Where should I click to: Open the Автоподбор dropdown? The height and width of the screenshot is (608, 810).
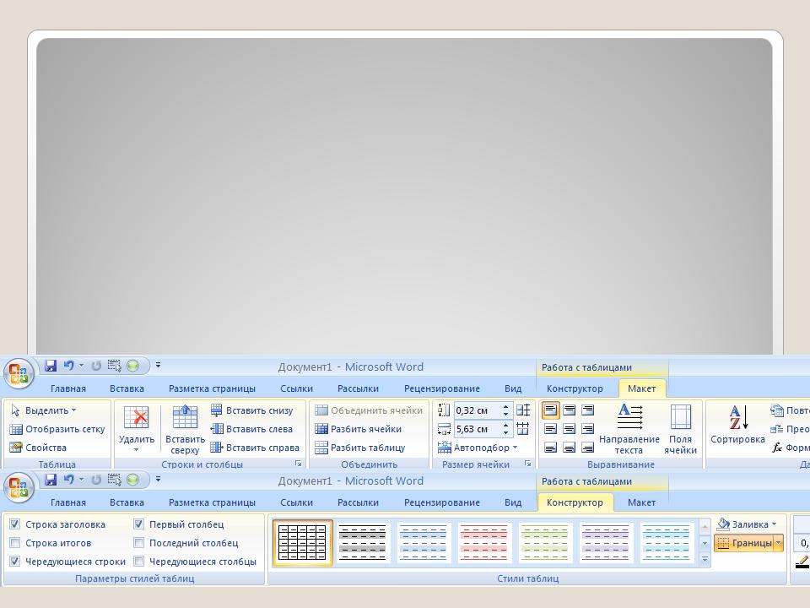coord(478,448)
